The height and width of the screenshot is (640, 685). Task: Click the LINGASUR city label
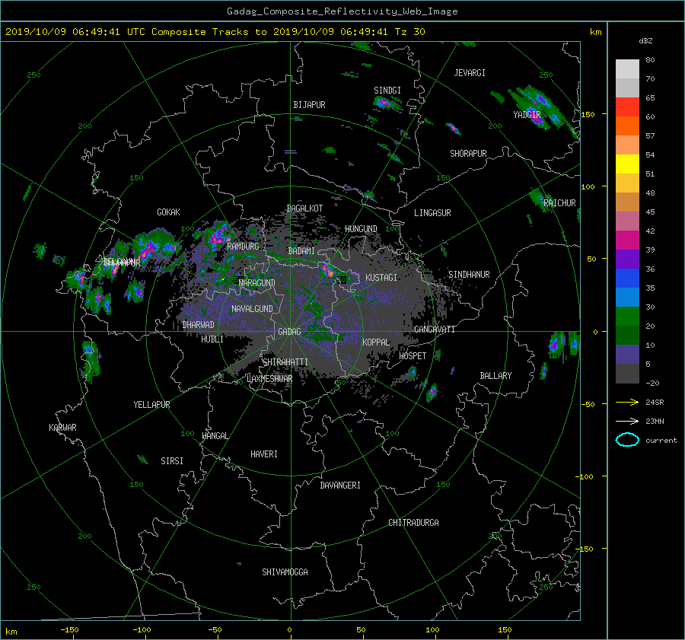pyautogui.click(x=432, y=213)
